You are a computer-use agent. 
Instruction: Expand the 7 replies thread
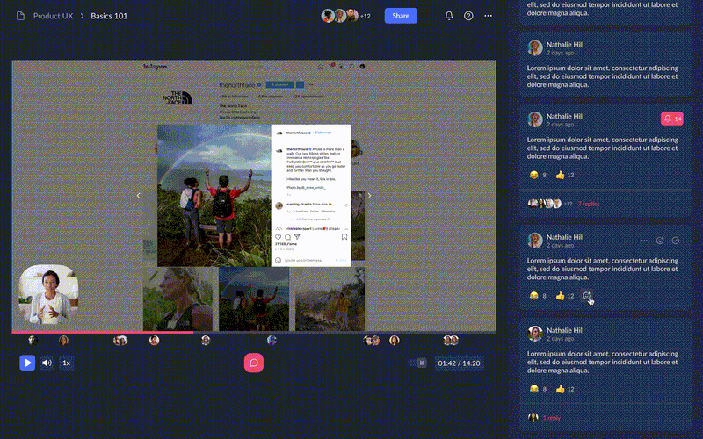pos(588,204)
